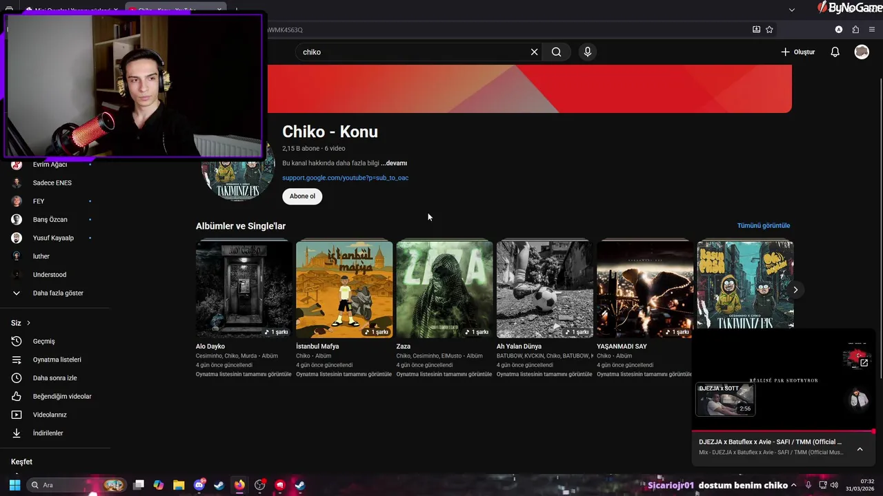Open Barış Özcan subscription channel
This screenshot has width=883, height=496.
(50, 219)
